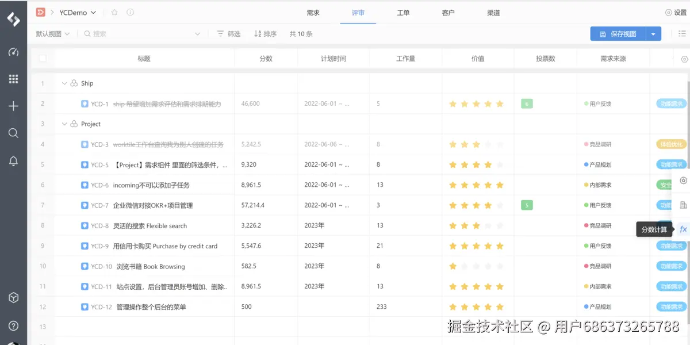The width and height of the screenshot is (690, 345).
Task: Click 产品规划 source in YCD-12 row
Action: point(597,307)
